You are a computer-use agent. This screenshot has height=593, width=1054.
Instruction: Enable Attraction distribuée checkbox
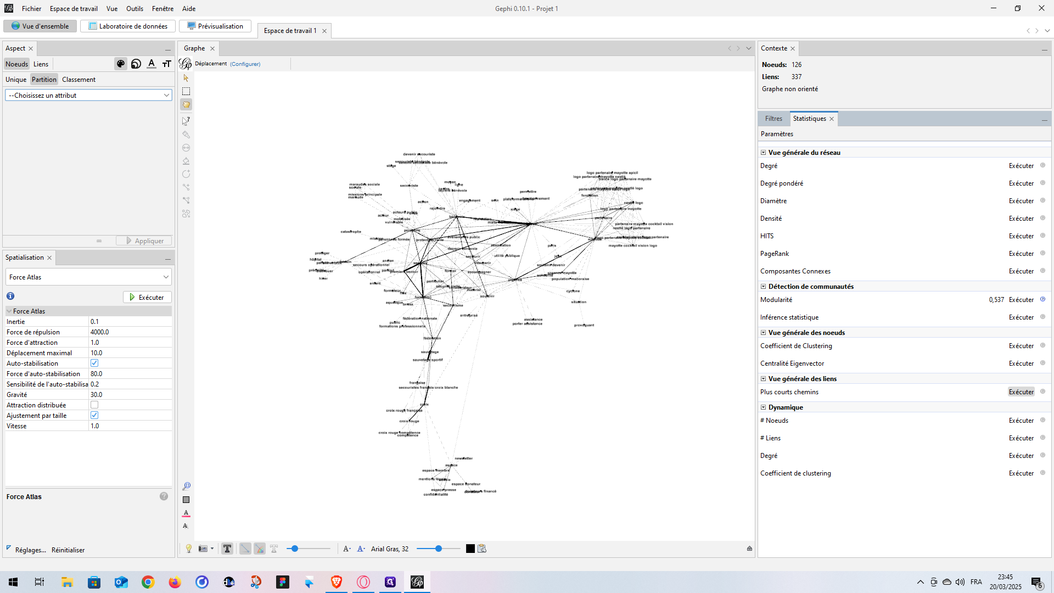pyautogui.click(x=94, y=405)
